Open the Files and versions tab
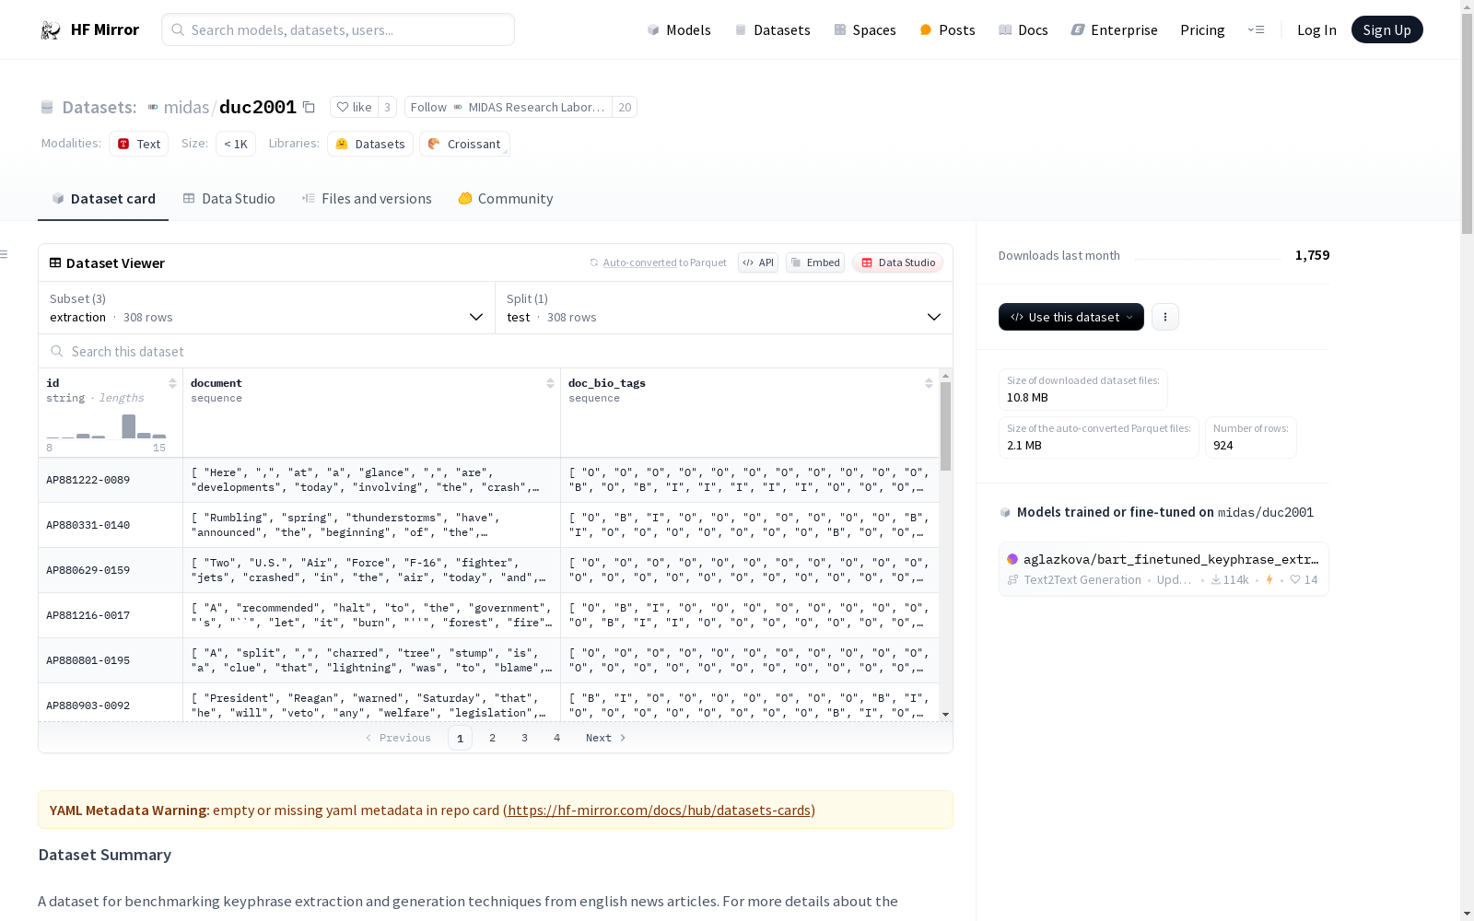Image resolution: width=1474 pixels, height=921 pixels. (367, 199)
